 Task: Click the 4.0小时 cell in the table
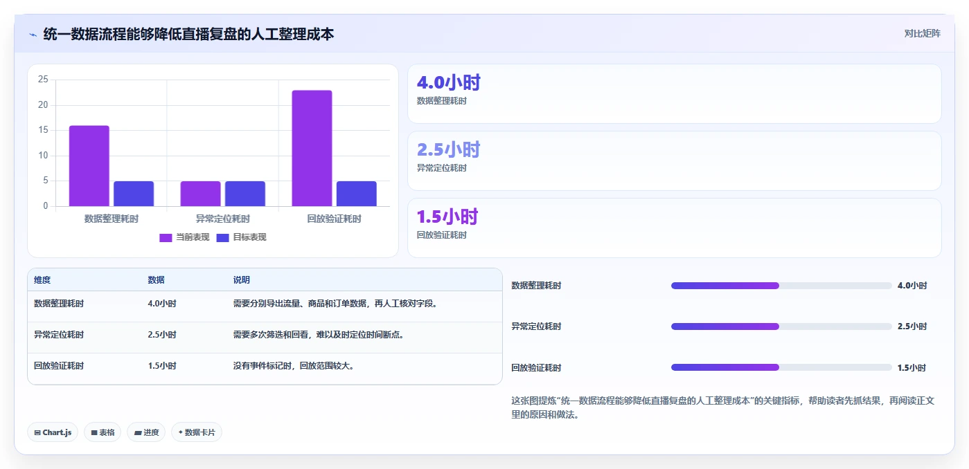tap(162, 303)
